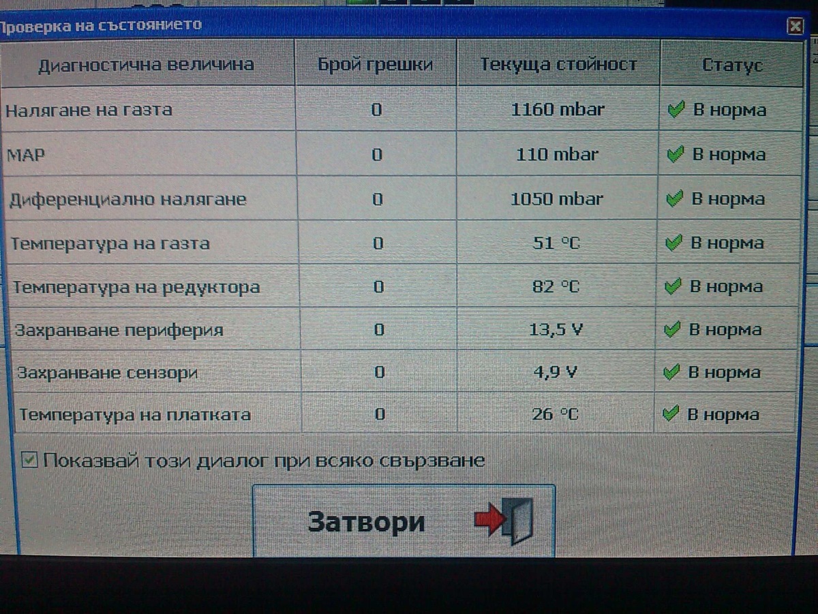
Task: Click green checkmark in Налягане на газта row
Action: click(676, 110)
